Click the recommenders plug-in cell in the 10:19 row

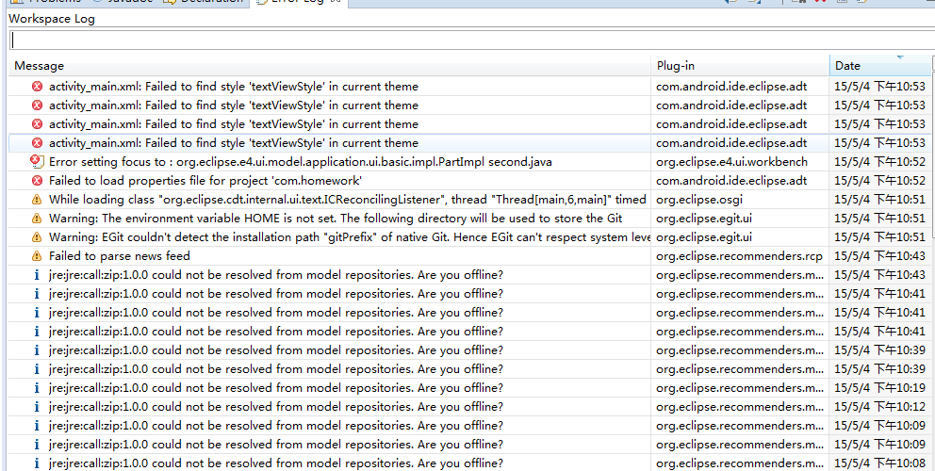coord(741,388)
